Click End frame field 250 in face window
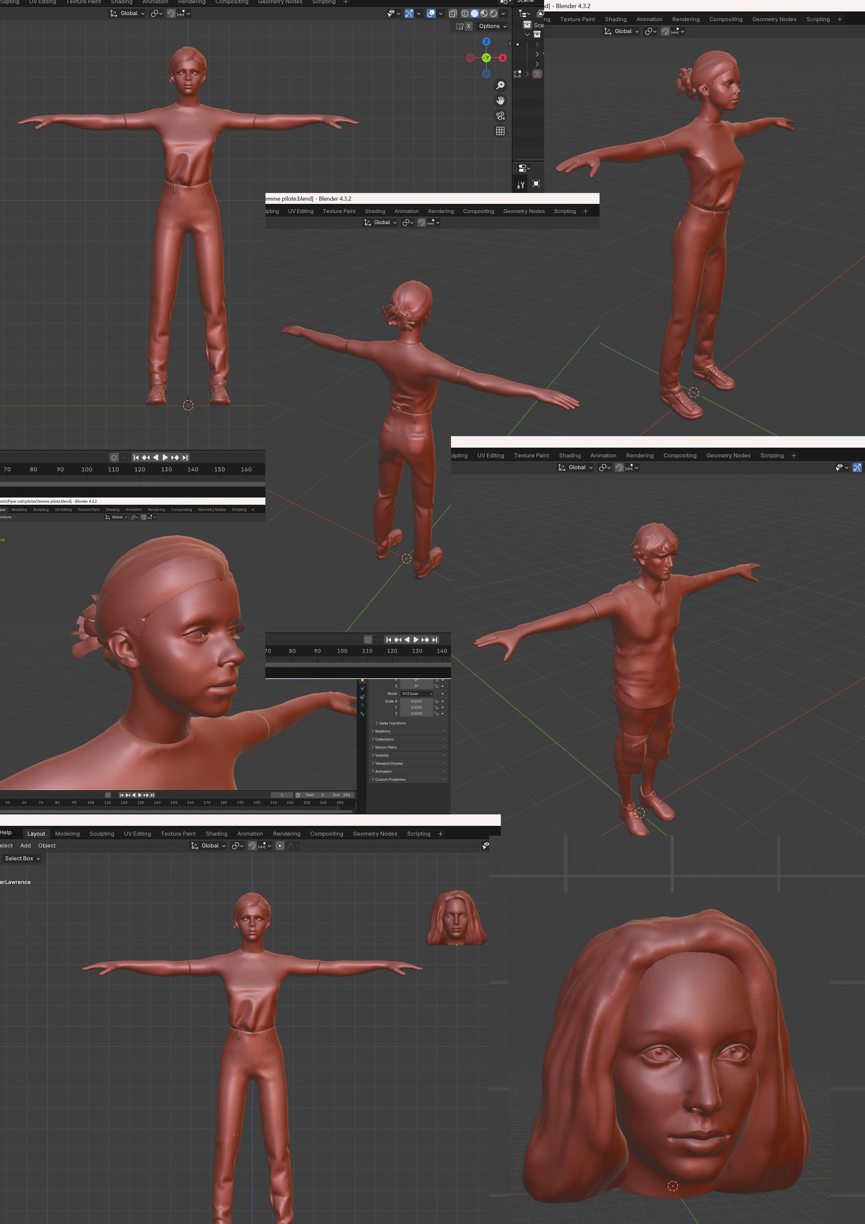This screenshot has height=1224, width=865. point(341,795)
